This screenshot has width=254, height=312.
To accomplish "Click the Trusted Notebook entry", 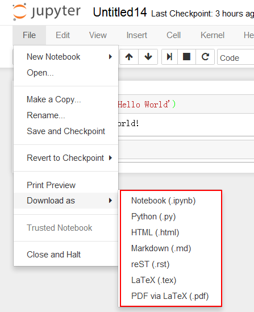I will tap(66, 228).
